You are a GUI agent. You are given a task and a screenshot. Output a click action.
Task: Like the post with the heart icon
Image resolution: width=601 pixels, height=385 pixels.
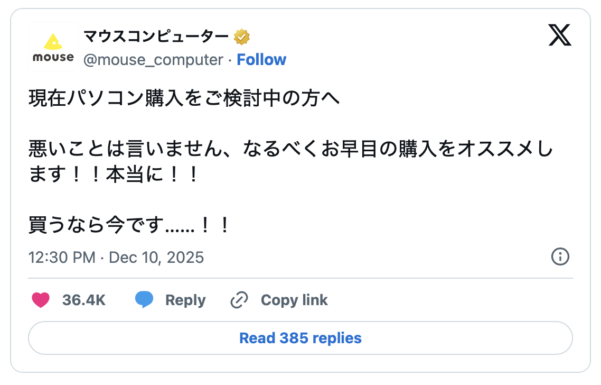[x=41, y=300]
